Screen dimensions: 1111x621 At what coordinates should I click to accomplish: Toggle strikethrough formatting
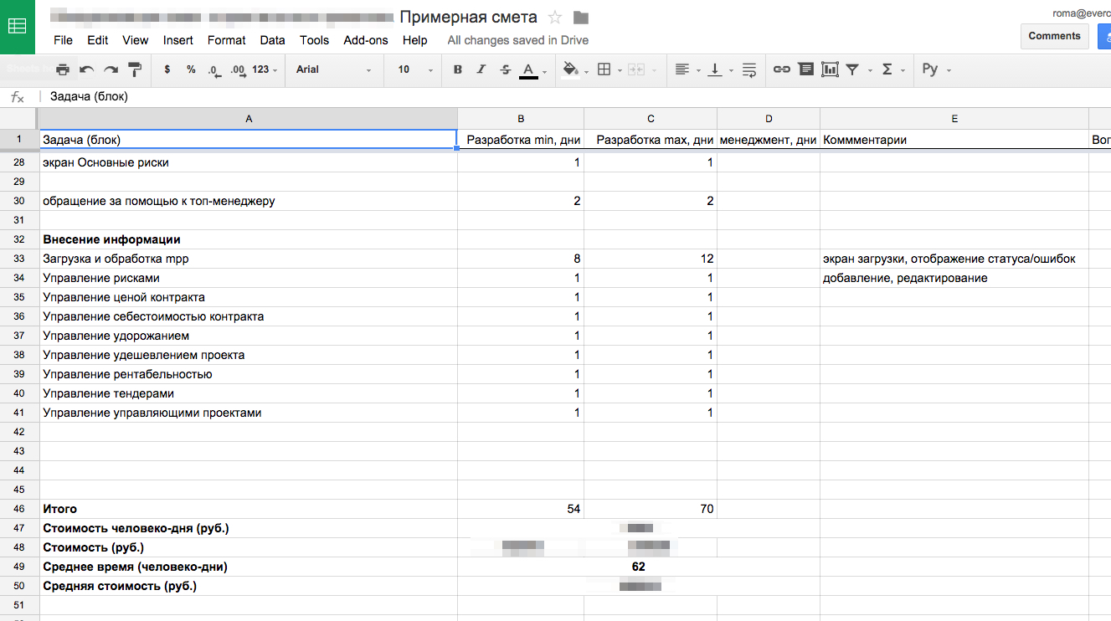(x=505, y=69)
